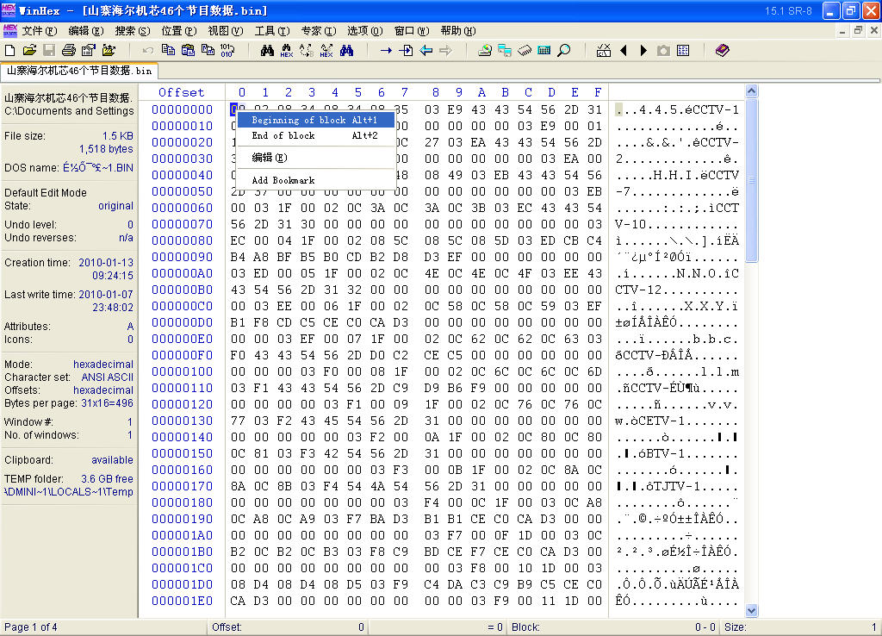
Task: Click the hexadecimal Mode value in info panel
Action: (103, 365)
